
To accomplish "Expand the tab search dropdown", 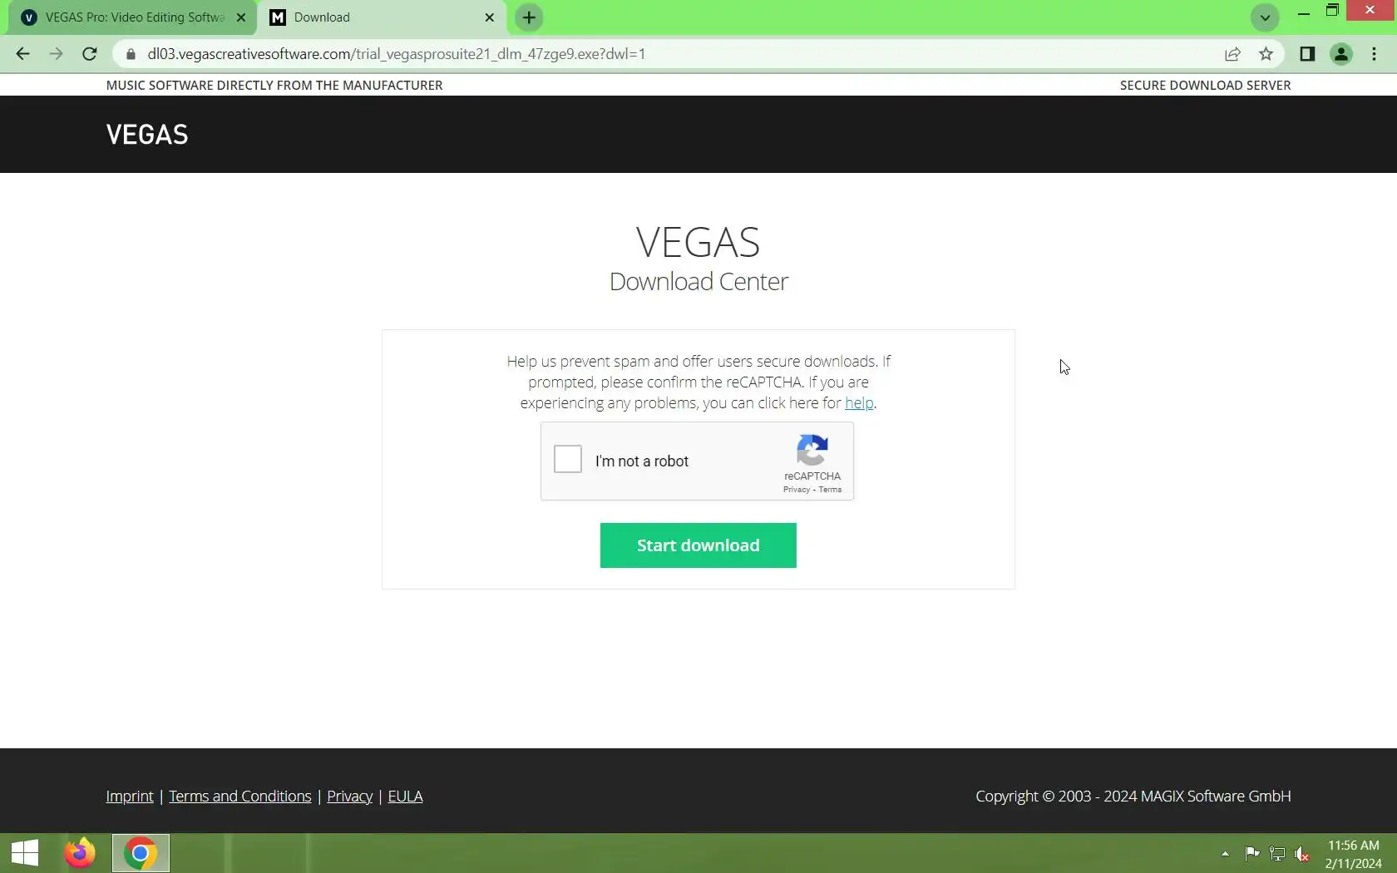I will 1265,17.
